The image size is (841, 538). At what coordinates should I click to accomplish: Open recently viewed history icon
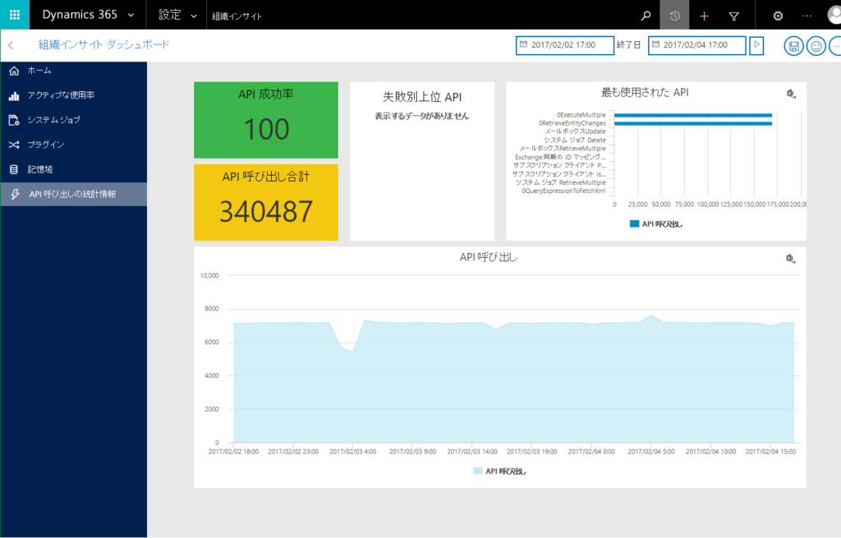[674, 16]
